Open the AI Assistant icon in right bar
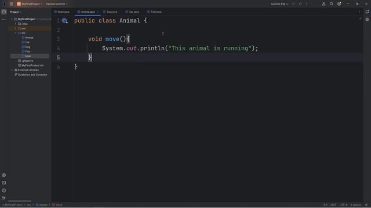This screenshot has height=208, width=371. 367,20
